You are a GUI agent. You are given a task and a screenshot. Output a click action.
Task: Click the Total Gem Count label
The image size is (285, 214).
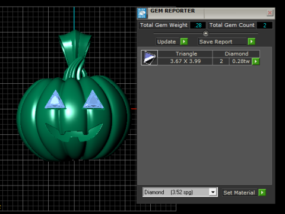tap(232, 25)
